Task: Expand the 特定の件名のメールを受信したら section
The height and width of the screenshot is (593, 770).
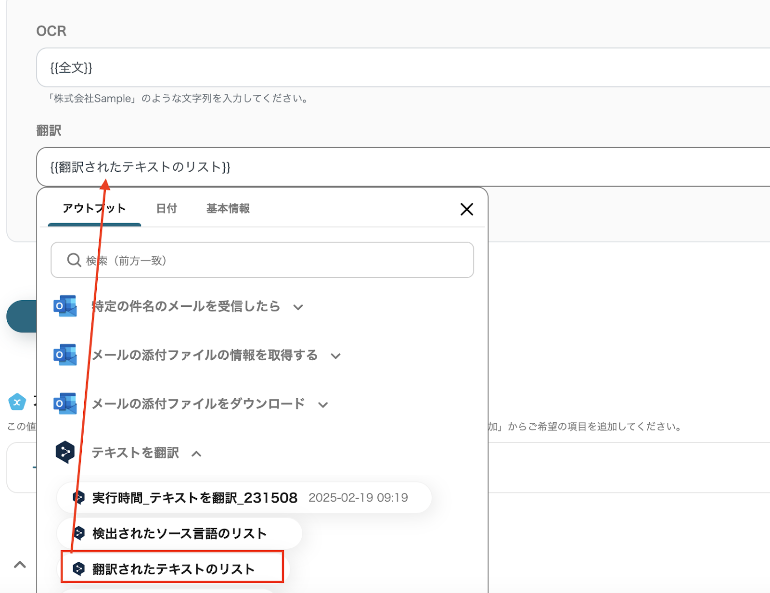Action: tap(298, 307)
